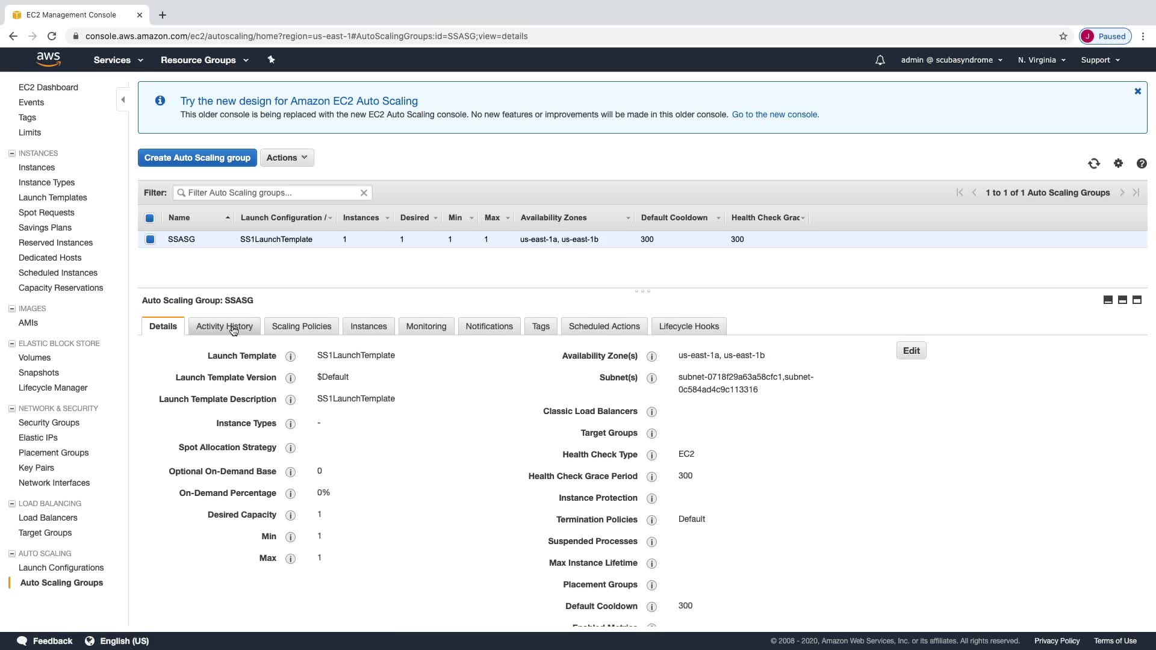Follow the Go to the new console link
The width and height of the screenshot is (1156, 650).
pyautogui.click(x=774, y=114)
